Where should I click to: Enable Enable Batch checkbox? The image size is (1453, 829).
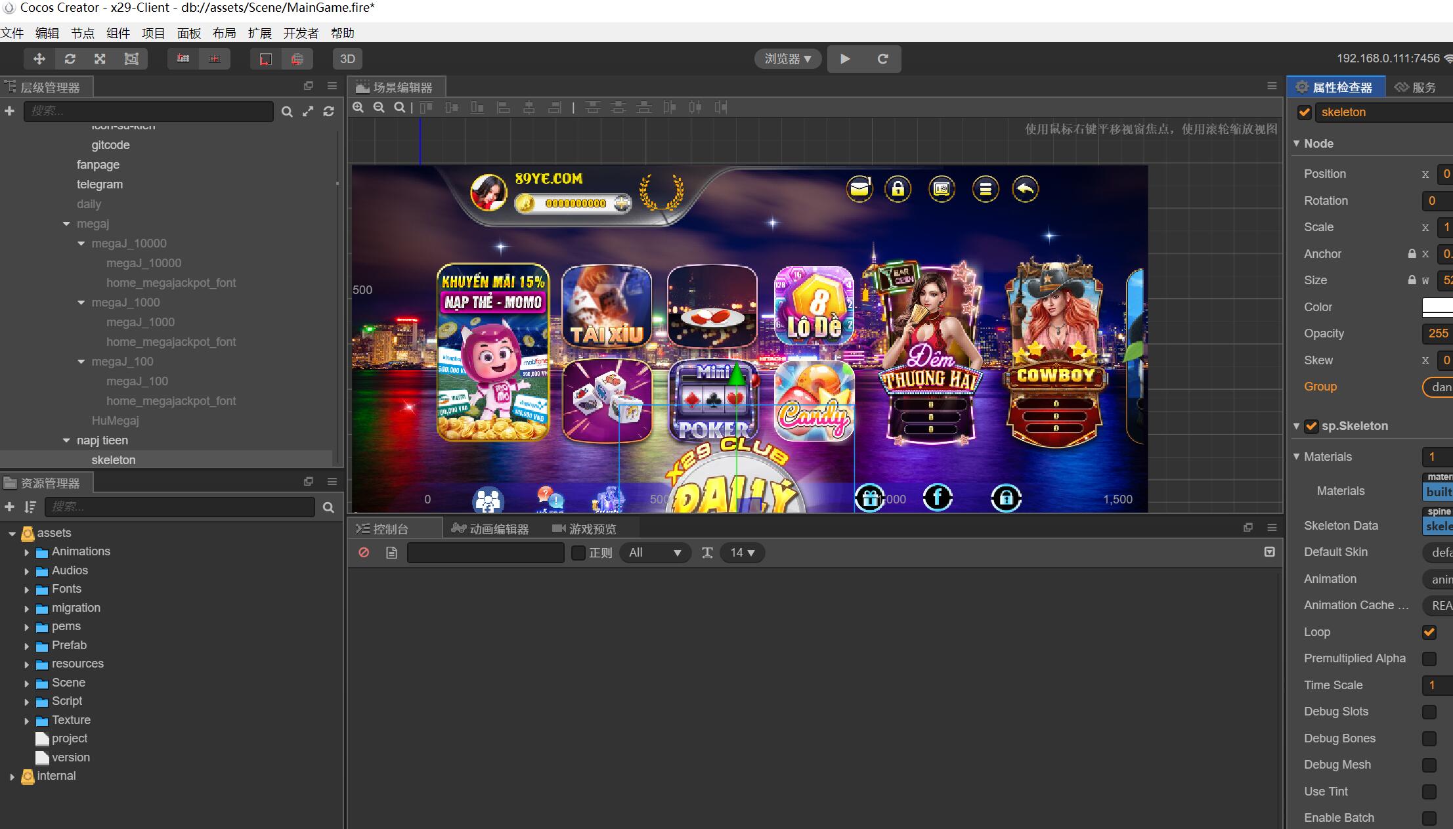click(1429, 818)
